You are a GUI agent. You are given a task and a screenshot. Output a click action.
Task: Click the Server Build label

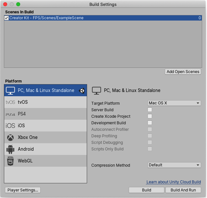(x=102, y=110)
